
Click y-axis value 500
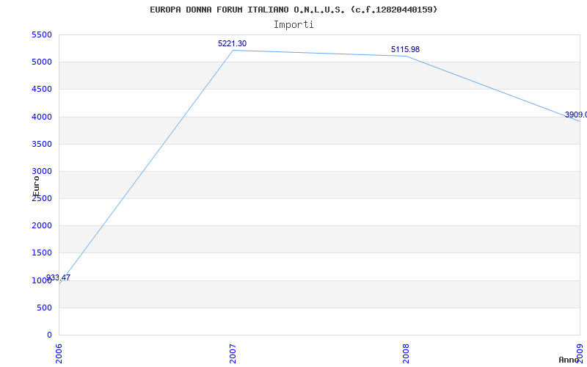(45, 308)
